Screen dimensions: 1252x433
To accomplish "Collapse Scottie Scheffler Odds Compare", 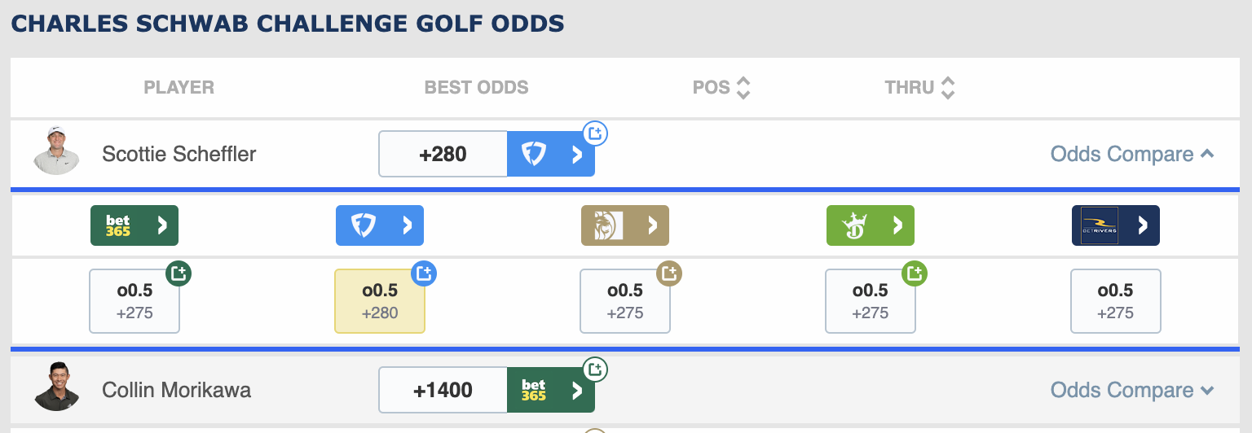I will 1132,154.
